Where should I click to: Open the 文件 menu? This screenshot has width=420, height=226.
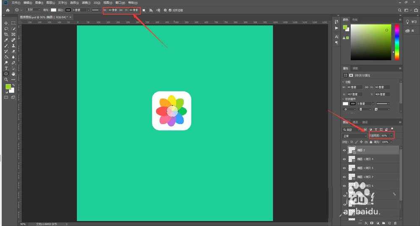pos(16,3)
